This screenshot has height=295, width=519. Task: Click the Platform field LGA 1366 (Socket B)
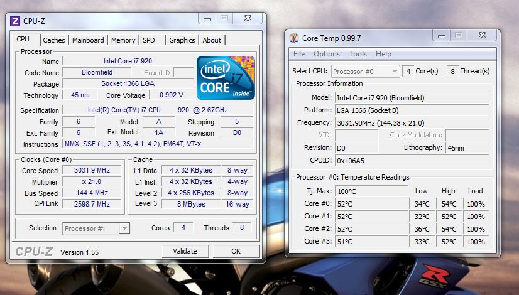coord(412,110)
